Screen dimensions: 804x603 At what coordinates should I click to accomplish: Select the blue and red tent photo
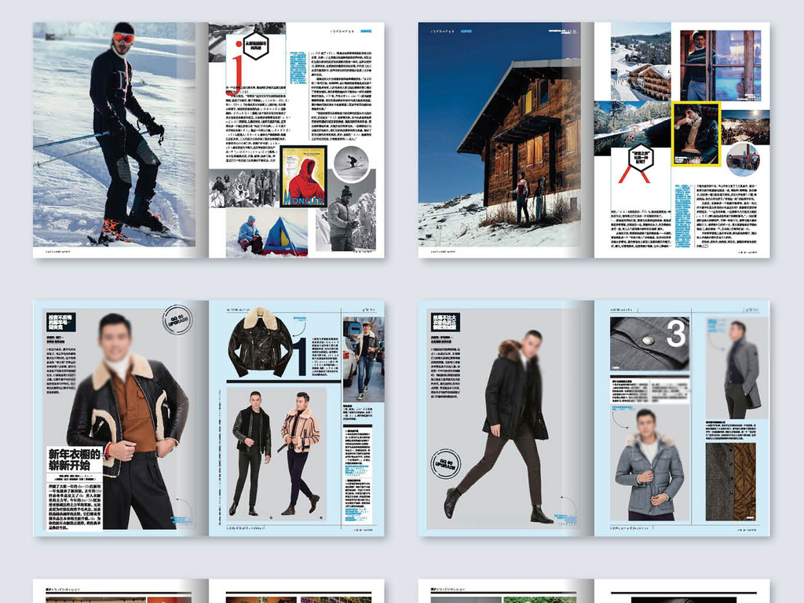pyautogui.click(x=283, y=236)
